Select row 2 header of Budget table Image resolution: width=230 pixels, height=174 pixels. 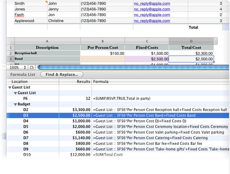11,53
